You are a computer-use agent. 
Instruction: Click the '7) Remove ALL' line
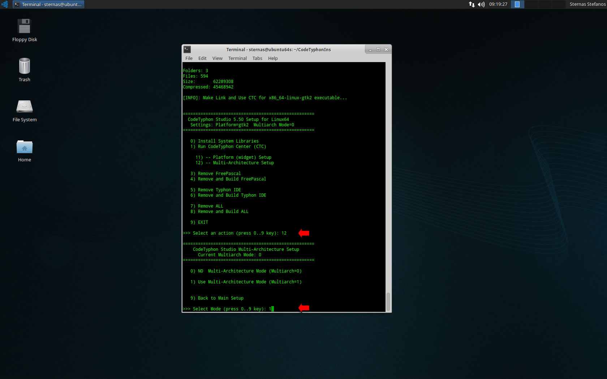click(x=207, y=206)
